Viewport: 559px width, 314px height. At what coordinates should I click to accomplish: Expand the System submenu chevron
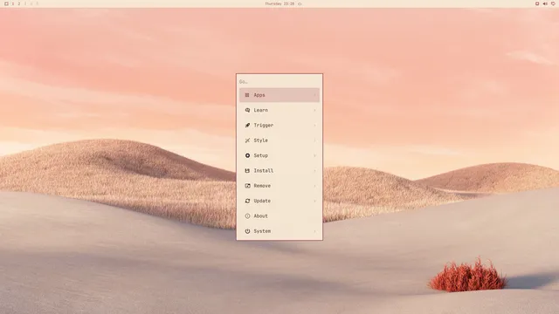pos(314,231)
